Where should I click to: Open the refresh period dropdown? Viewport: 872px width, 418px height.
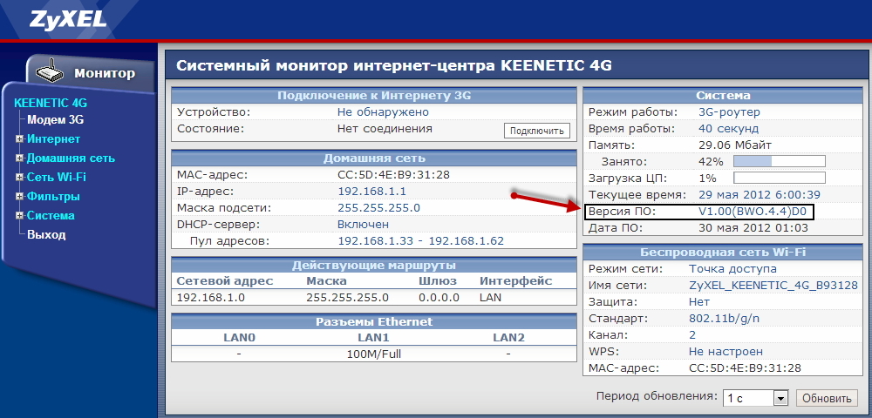754,398
